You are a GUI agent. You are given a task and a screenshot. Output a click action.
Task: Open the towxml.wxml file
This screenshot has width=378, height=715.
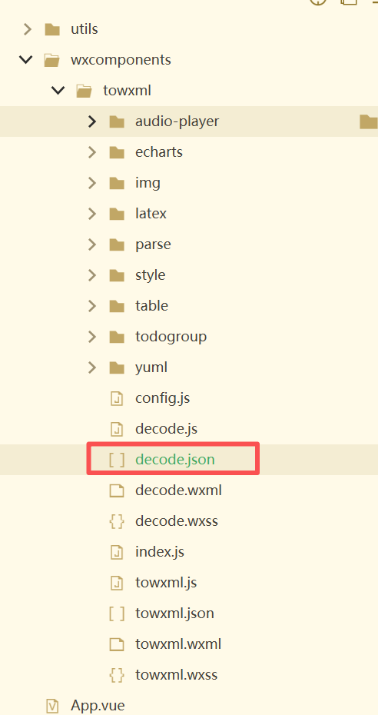[178, 644]
